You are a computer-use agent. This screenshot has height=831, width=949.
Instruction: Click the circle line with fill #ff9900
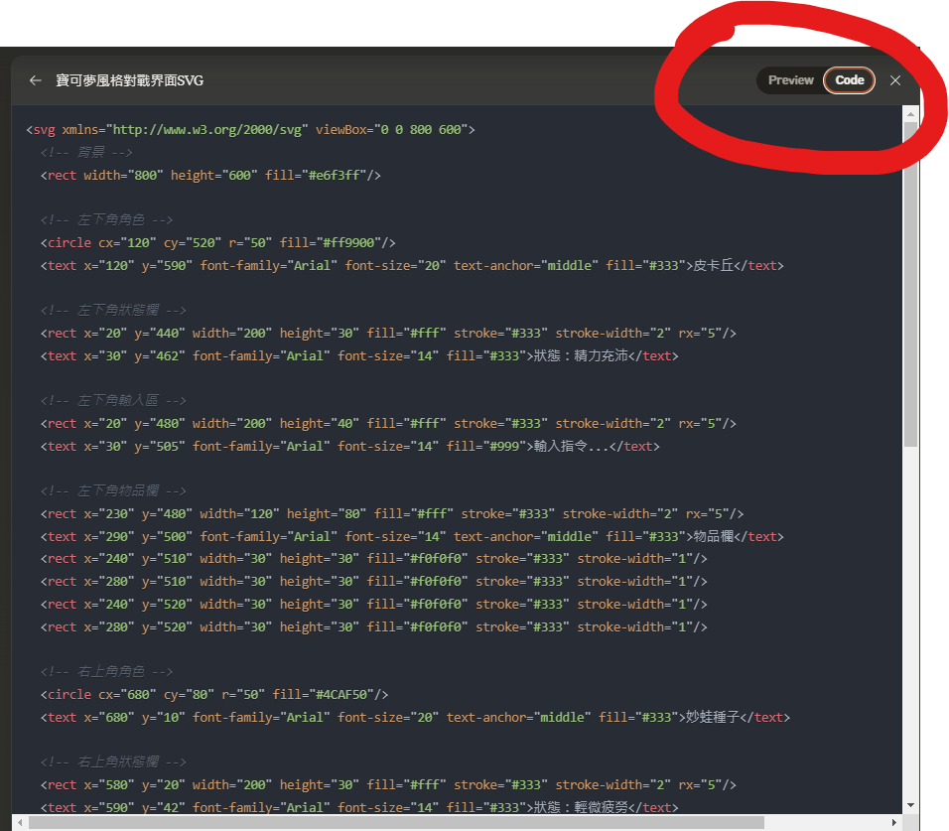(217, 242)
